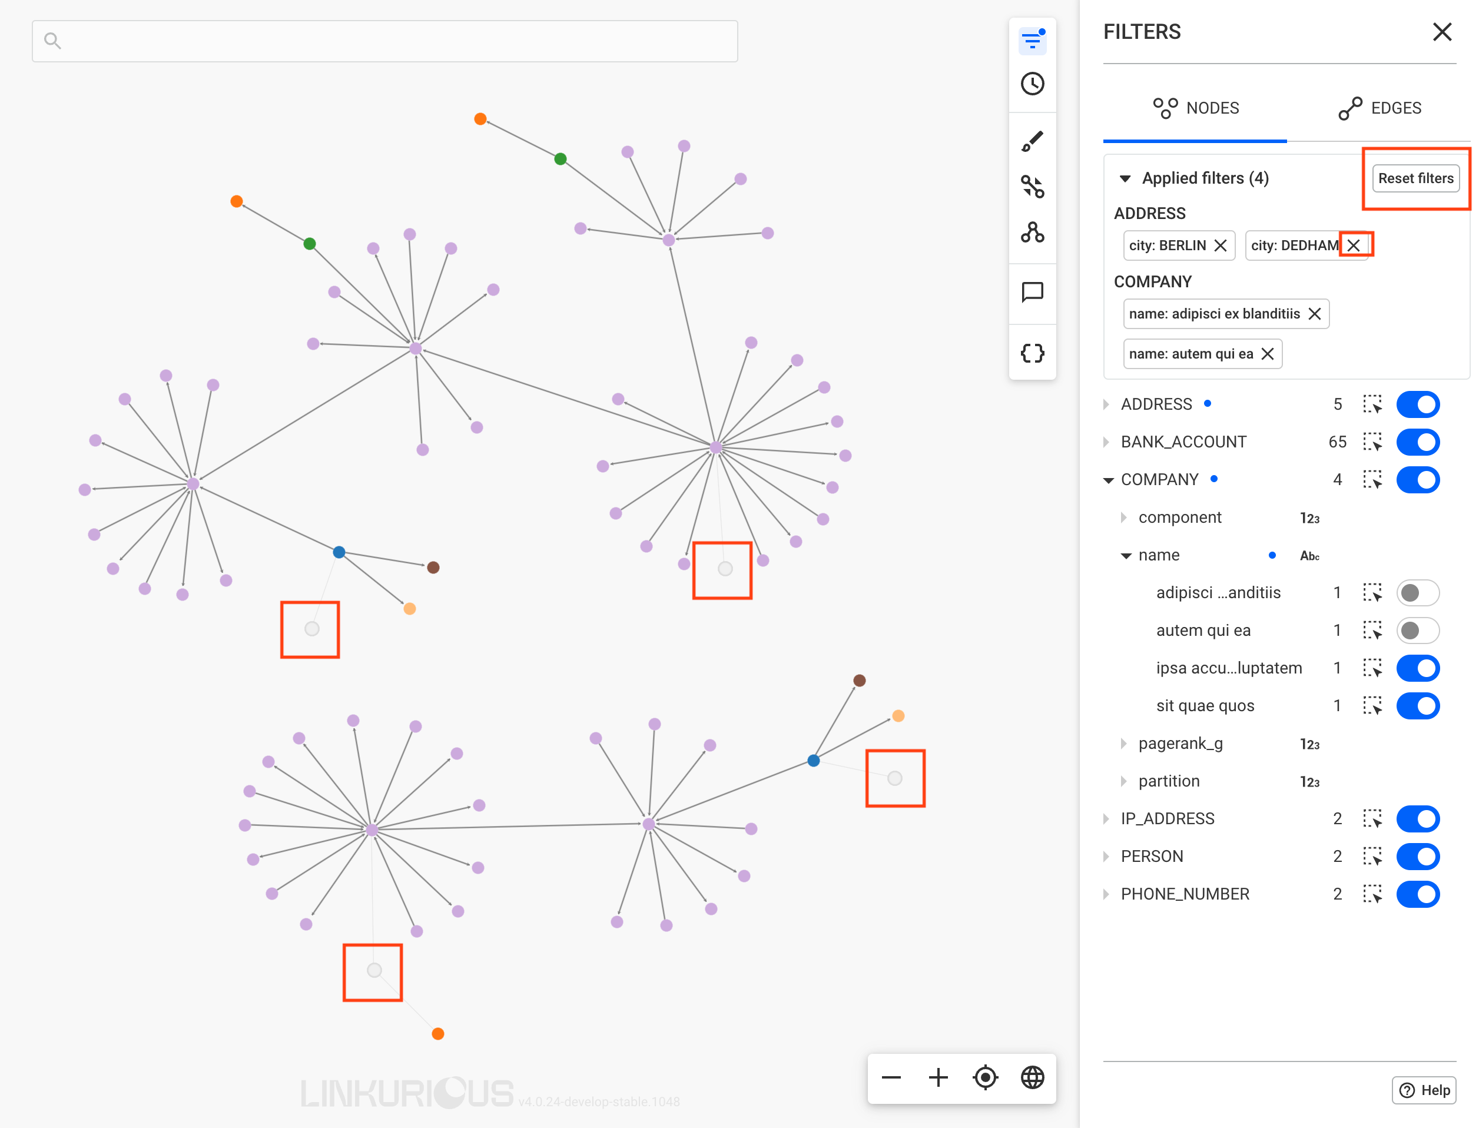Viewport: 1479px width, 1128px height.
Task: Expand the pagerank_g property
Action: [1124, 744]
